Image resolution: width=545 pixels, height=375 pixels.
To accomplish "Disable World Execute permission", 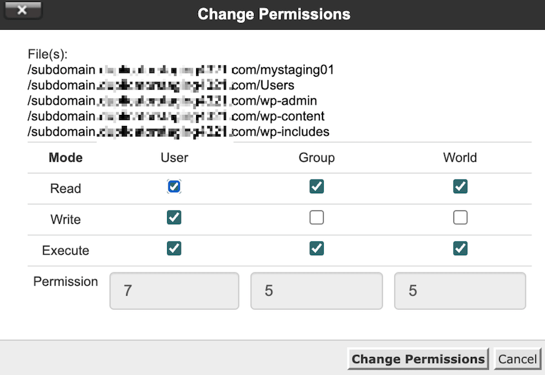I will [460, 248].
